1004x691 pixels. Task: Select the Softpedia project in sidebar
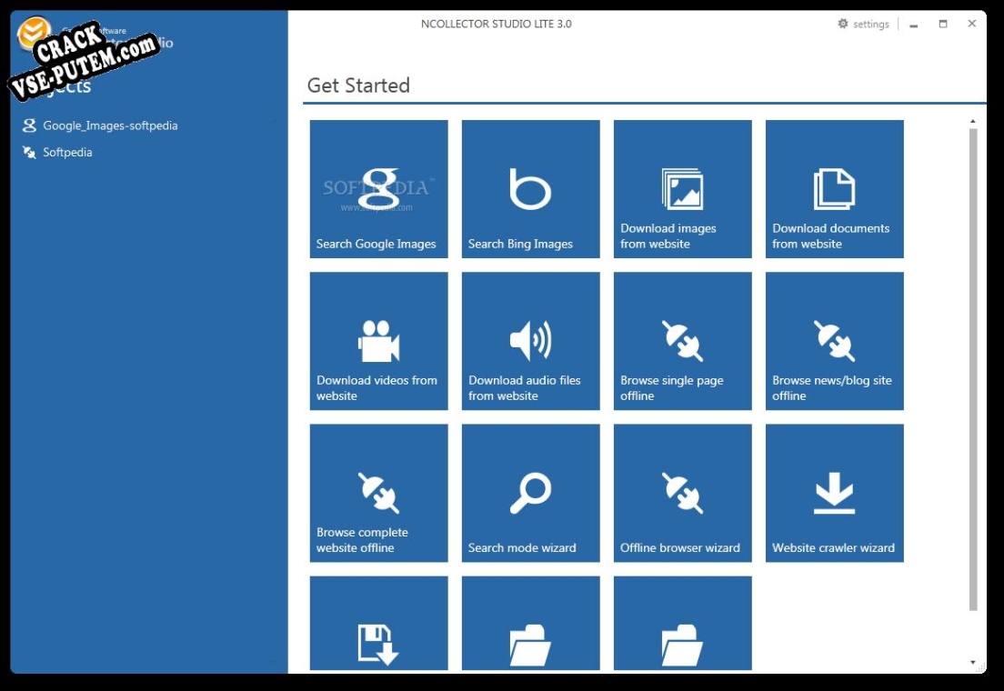coord(57,153)
